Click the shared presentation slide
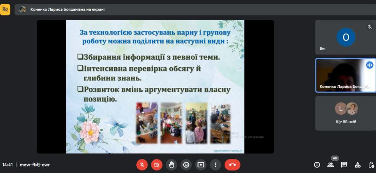Image resolution: width=376 pixels, height=173 pixels. [x=155, y=86]
